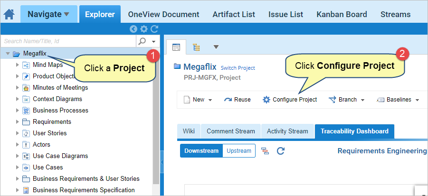Open the Issue List tab
Viewport: 428px width, 196px height.
[286, 14]
